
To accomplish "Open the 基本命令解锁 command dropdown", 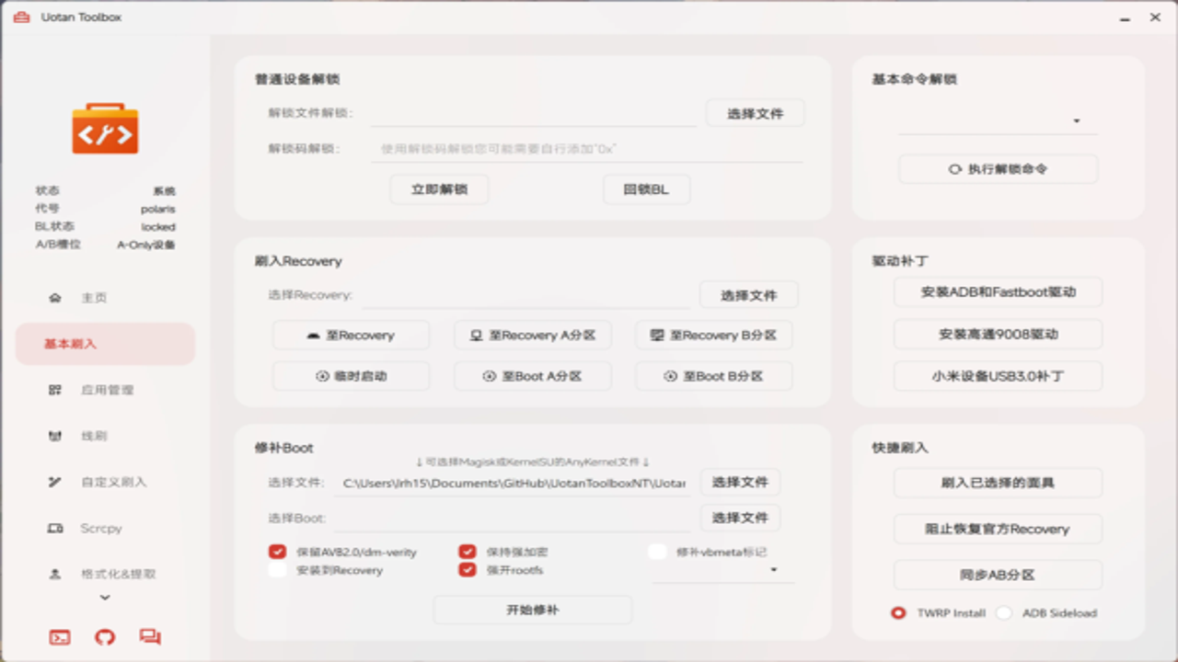I will click(x=998, y=120).
